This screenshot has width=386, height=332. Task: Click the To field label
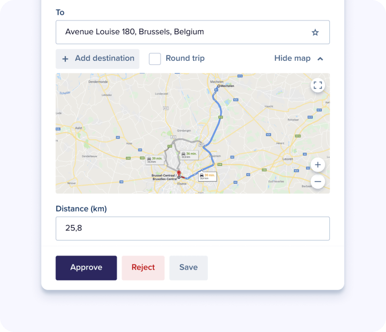[60, 12]
